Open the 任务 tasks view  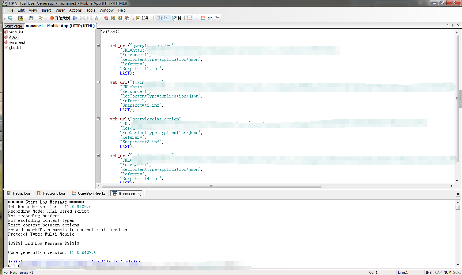click(x=142, y=18)
